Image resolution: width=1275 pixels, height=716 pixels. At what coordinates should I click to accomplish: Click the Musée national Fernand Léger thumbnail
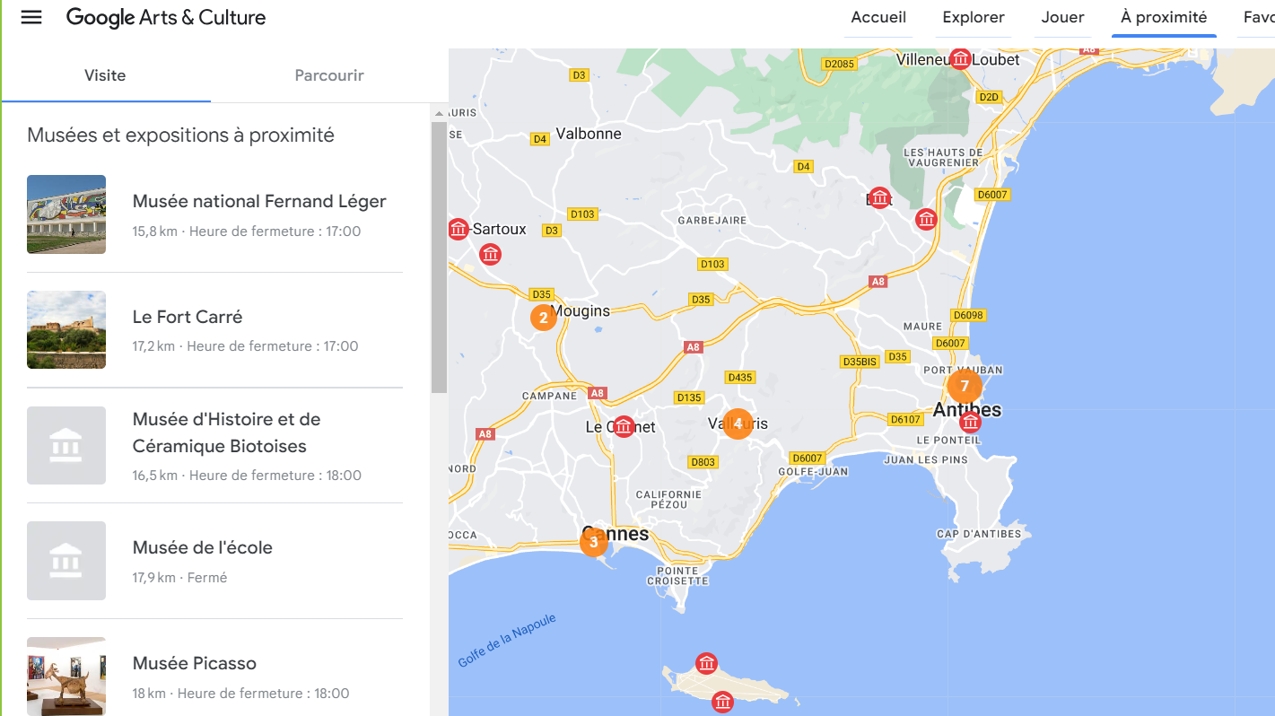click(x=66, y=214)
